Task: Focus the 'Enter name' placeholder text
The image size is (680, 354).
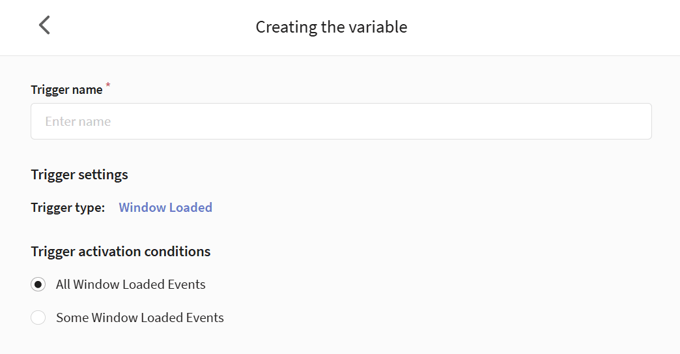Action: point(78,121)
